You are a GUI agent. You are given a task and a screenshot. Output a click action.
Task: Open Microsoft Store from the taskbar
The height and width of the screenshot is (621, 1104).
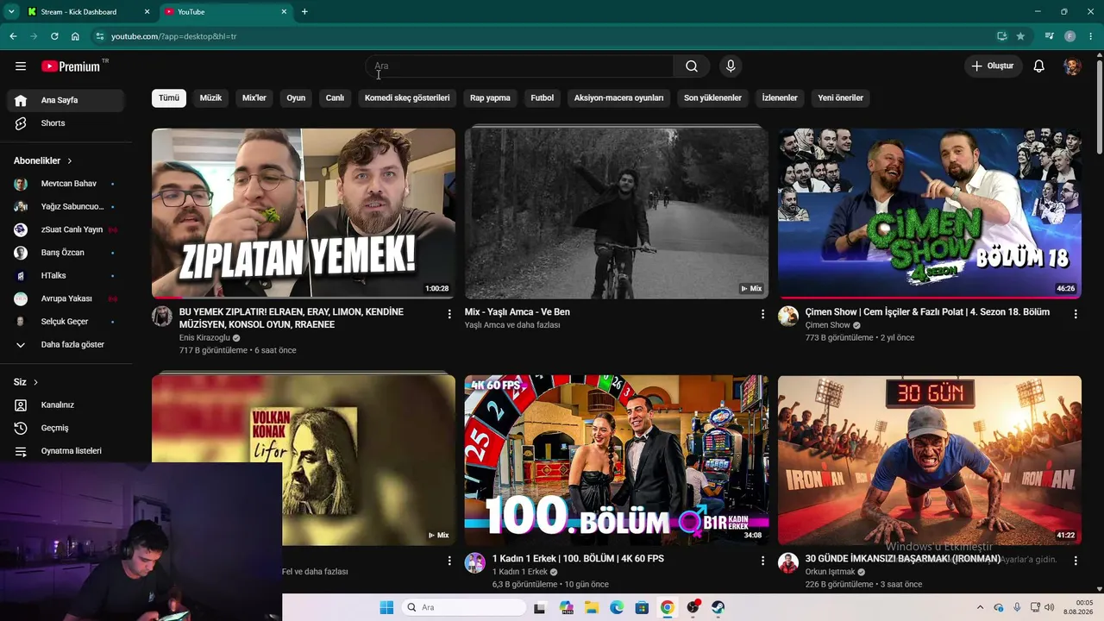point(642,607)
